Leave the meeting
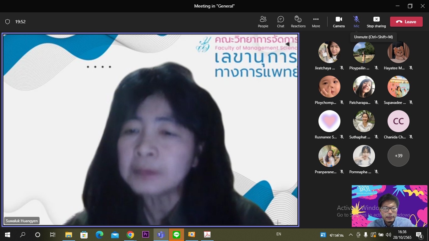This screenshot has width=429, height=241. pos(406,22)
